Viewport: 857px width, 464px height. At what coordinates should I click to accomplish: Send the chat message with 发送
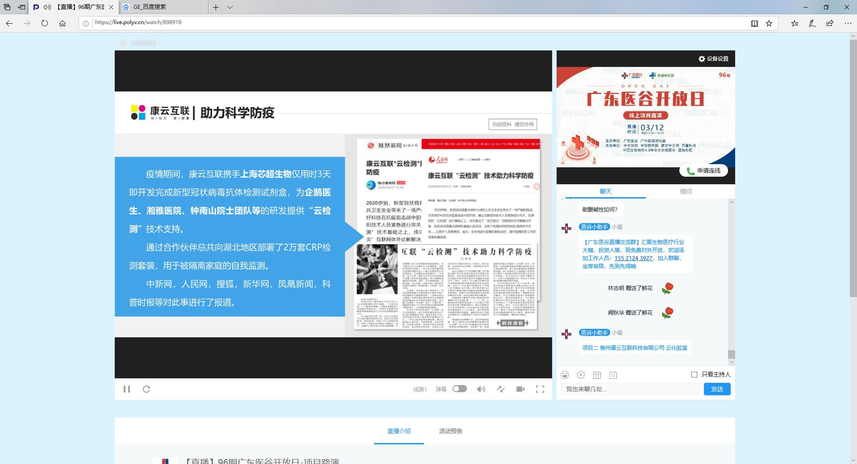(x=717, y=389)
